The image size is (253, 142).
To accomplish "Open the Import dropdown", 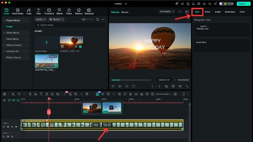I will click(40, 19).
